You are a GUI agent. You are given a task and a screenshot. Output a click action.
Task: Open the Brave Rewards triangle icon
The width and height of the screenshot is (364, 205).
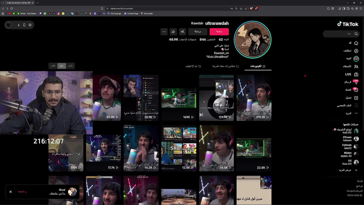tap(256, 9)
